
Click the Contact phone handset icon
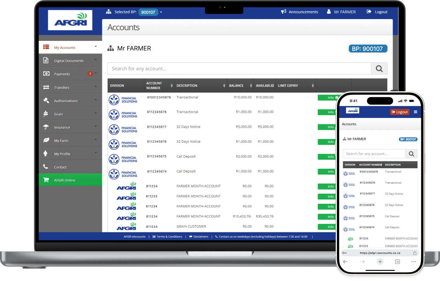[46, 167]
